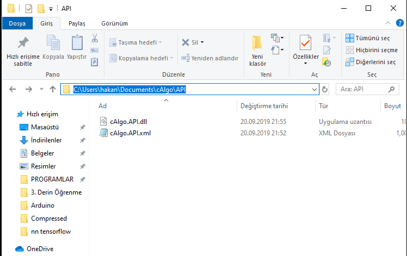Open İndirilenler in the sidebar
Screen dimensions: 407x256
point(46,140)
